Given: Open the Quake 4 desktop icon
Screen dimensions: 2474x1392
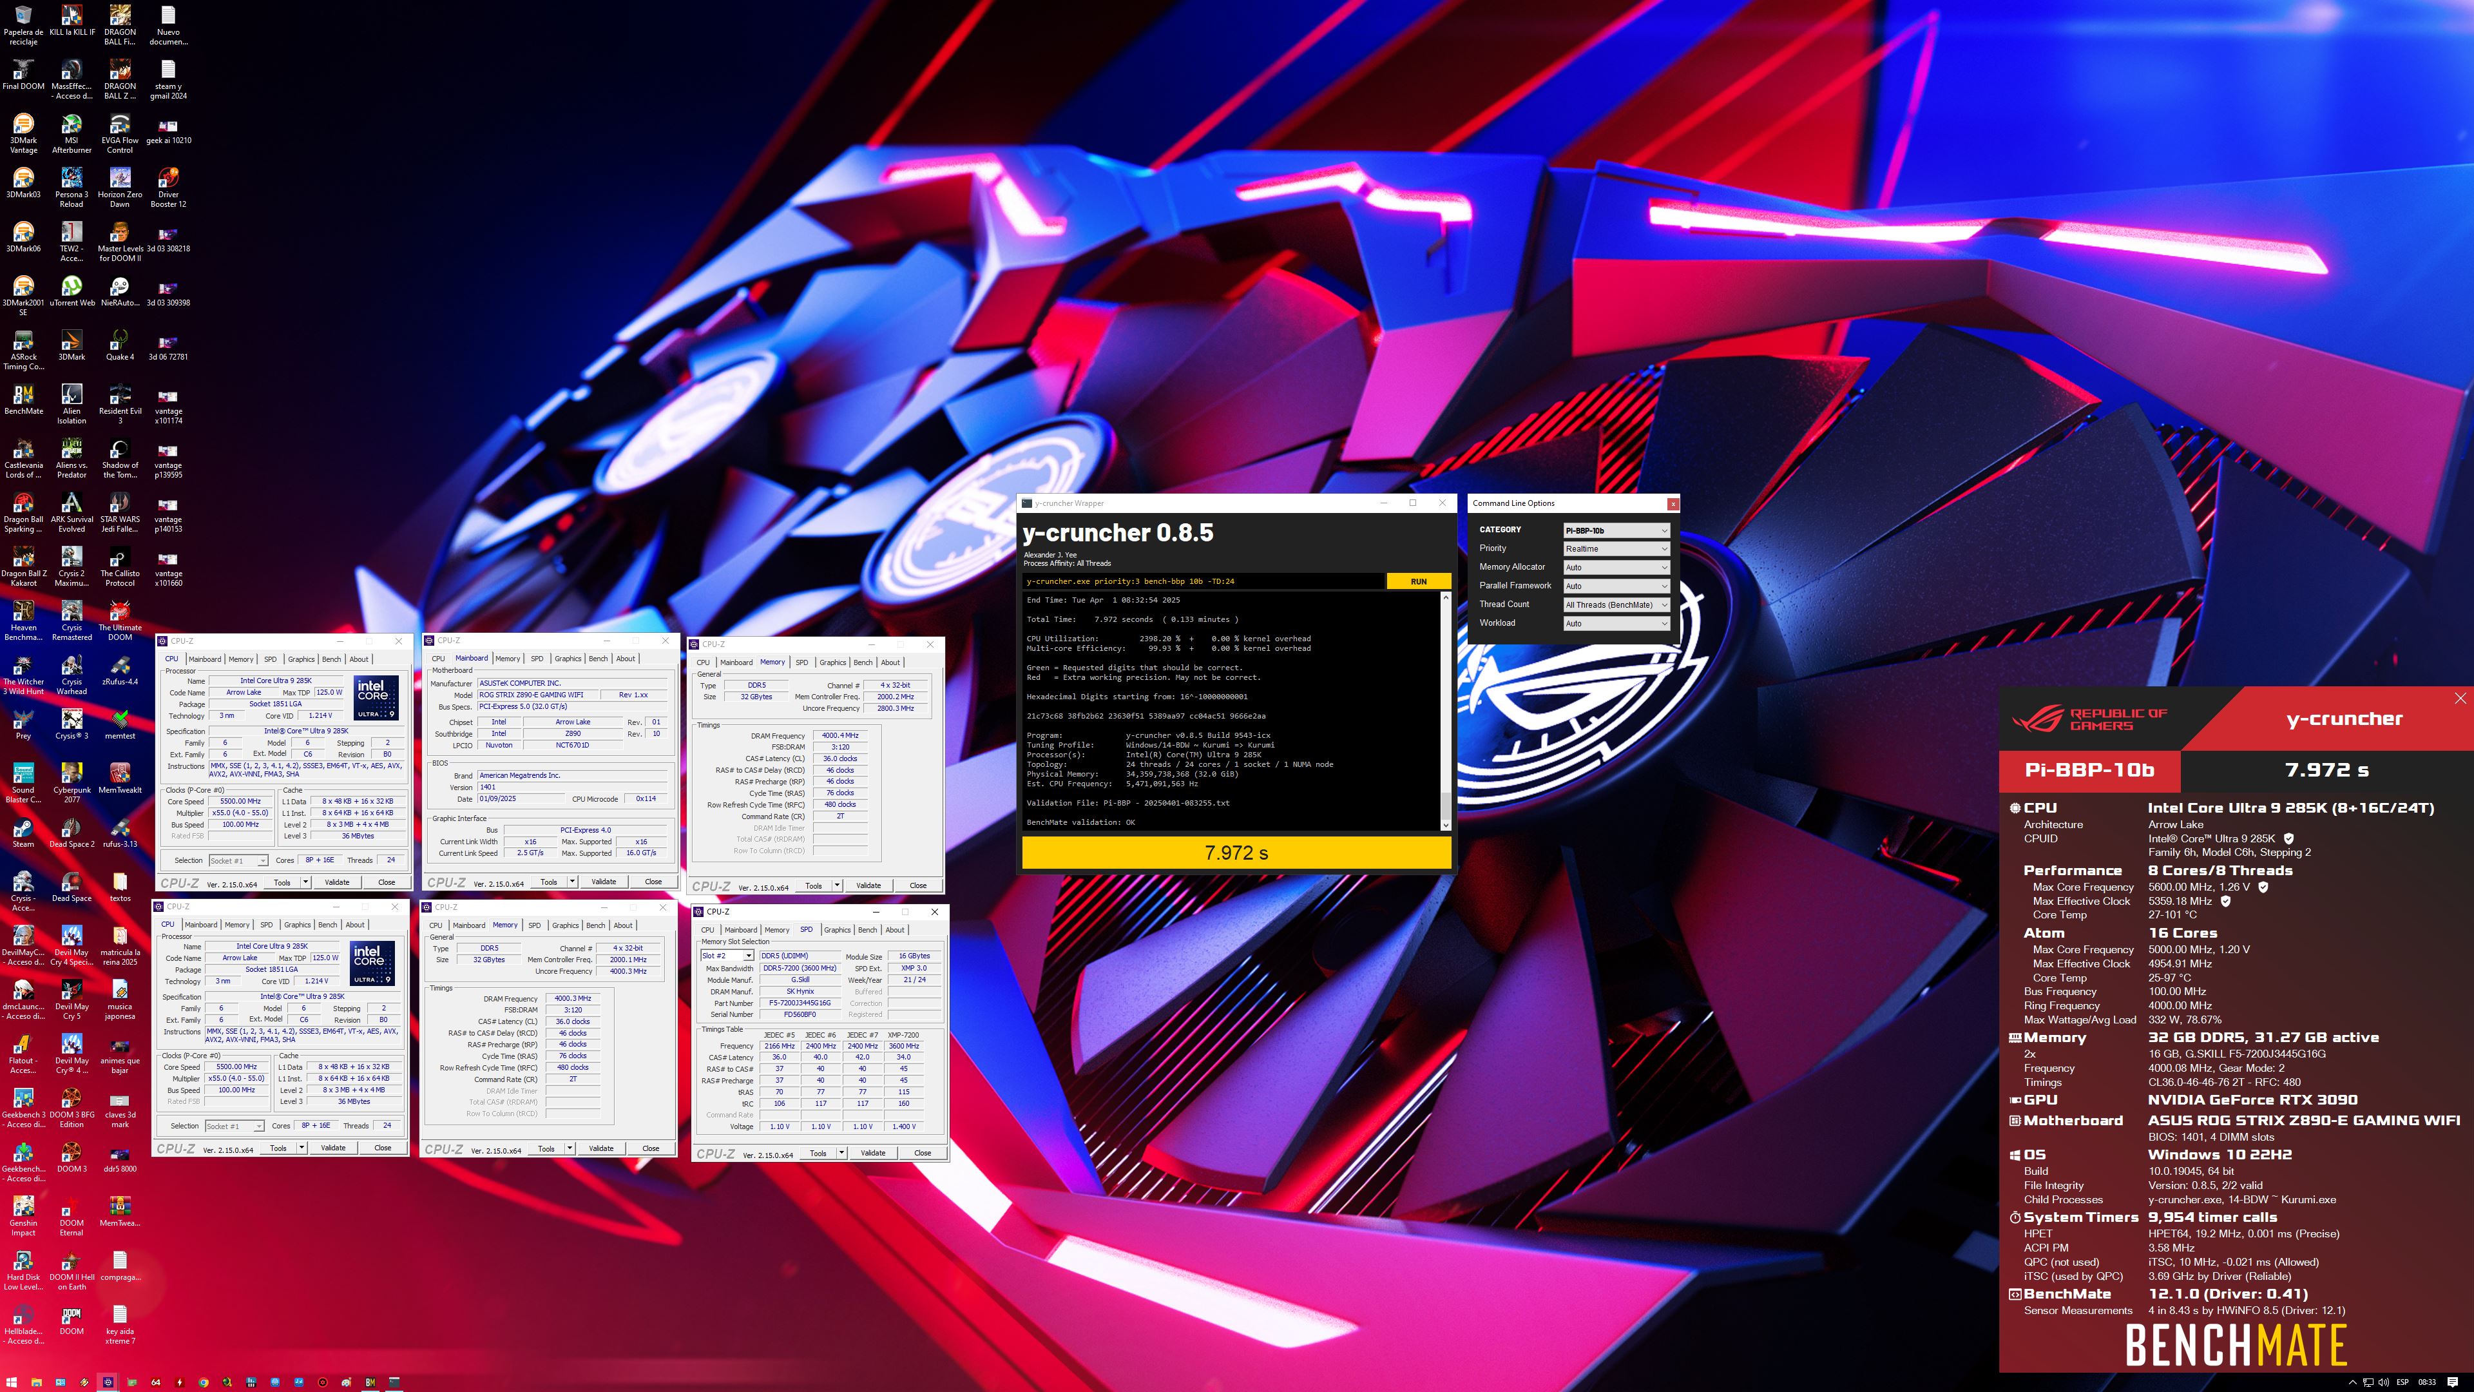Looking at the screenshot, I should pos(119,346).
